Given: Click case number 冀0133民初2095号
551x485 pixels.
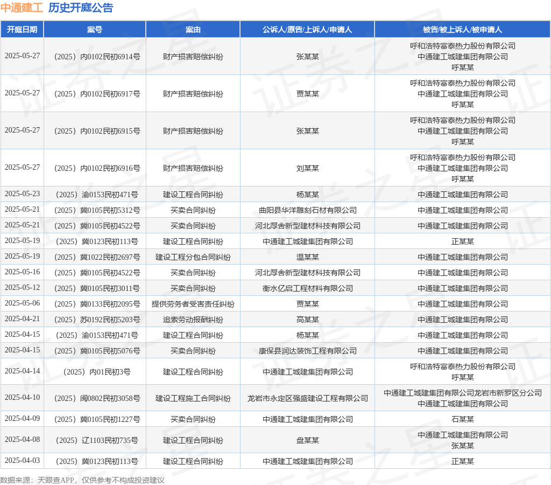Looking at the screenshot, I should [x=97, y=304].
